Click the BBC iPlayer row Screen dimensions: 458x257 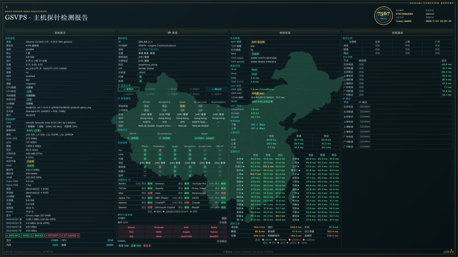(x=172, y=198)
